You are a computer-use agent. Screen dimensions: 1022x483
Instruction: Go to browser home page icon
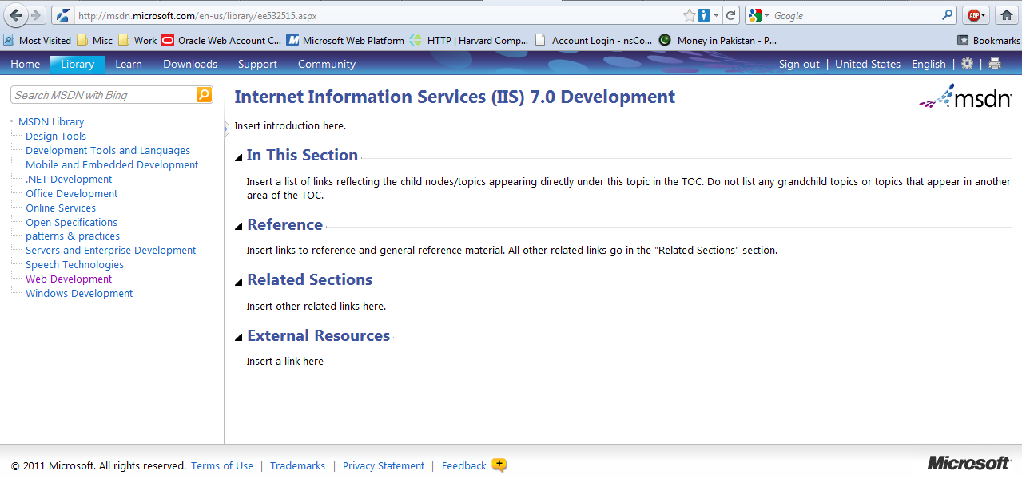coord(1007,15)
